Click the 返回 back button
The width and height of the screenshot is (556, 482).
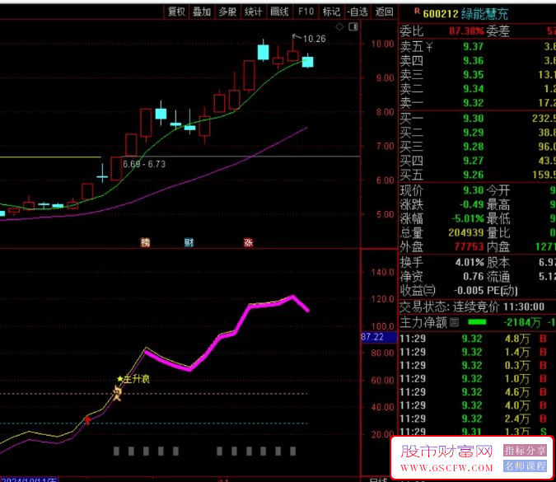(384, 12)
